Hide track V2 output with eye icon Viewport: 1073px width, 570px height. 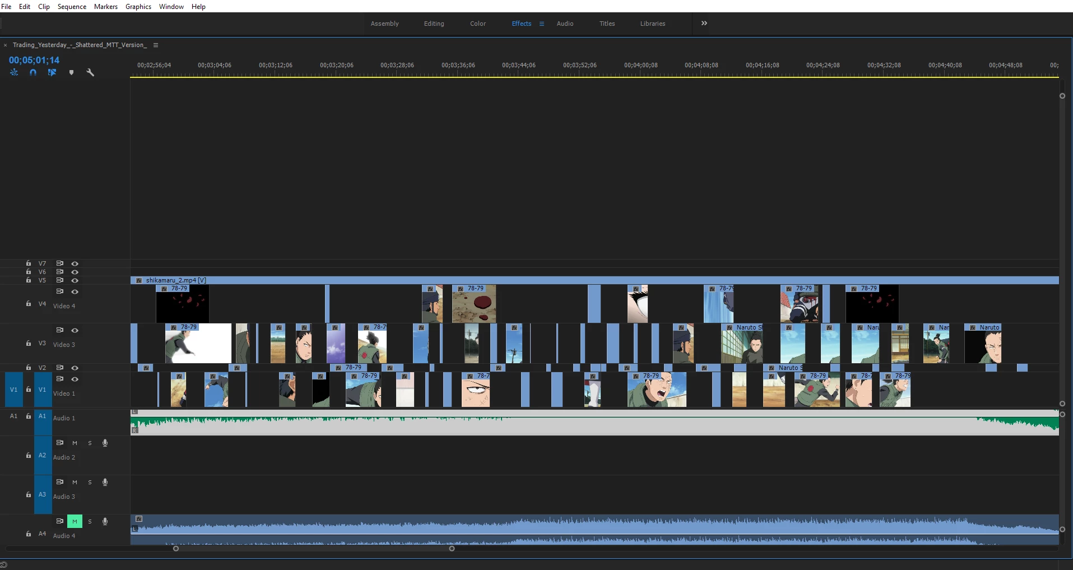tap(75, 368)
